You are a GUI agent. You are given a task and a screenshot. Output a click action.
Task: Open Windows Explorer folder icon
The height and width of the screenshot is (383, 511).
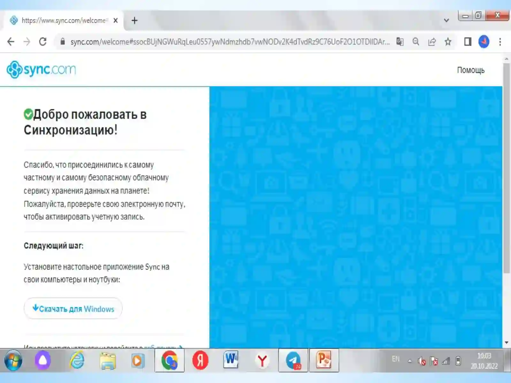(108, 361)
